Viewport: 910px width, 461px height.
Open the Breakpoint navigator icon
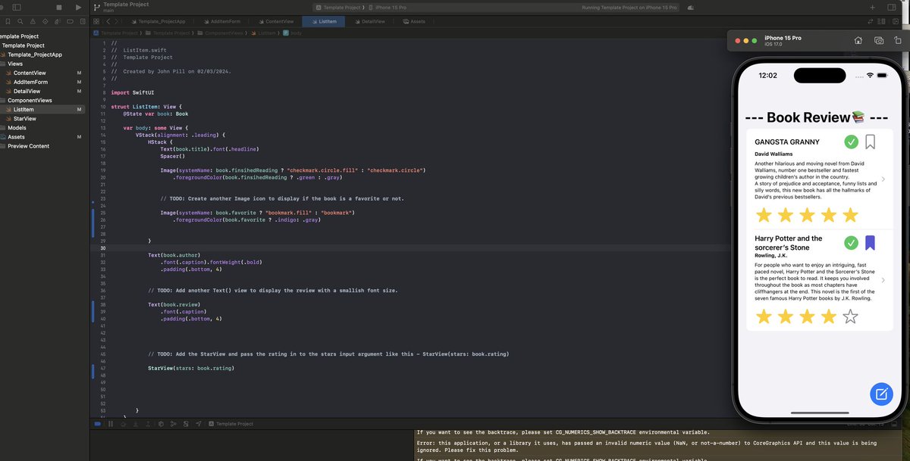click(x=68, y=22)
